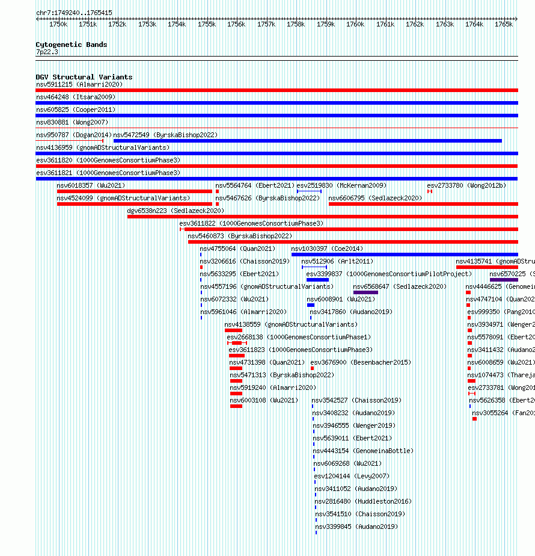Click nsv6018357 (Wu2021) label

coord(91,185)
